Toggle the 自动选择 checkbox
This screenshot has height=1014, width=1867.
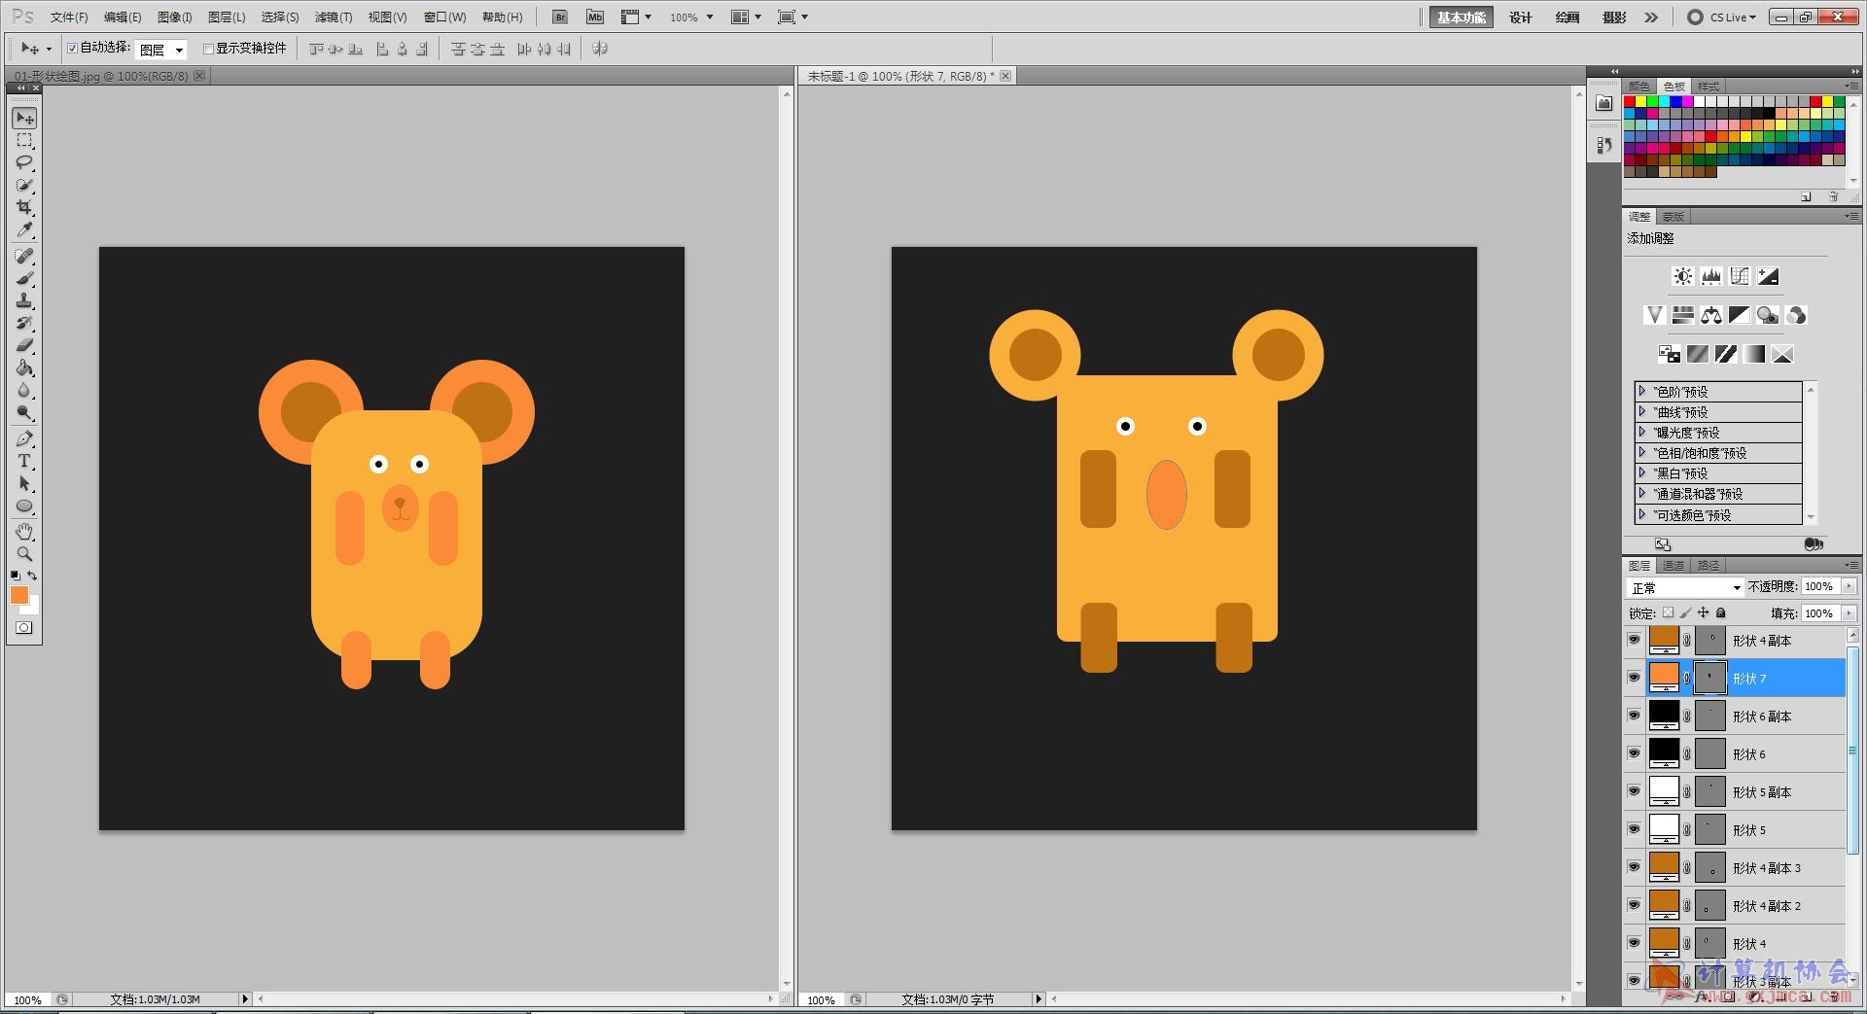click(x=72, y=48)
